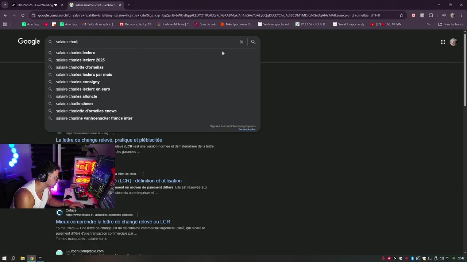View site information icon in address bar
This screenshot has width=467, height=262.
click(x=33, y=15)
